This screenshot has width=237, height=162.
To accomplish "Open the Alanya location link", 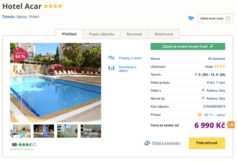I will coord(22,17).
